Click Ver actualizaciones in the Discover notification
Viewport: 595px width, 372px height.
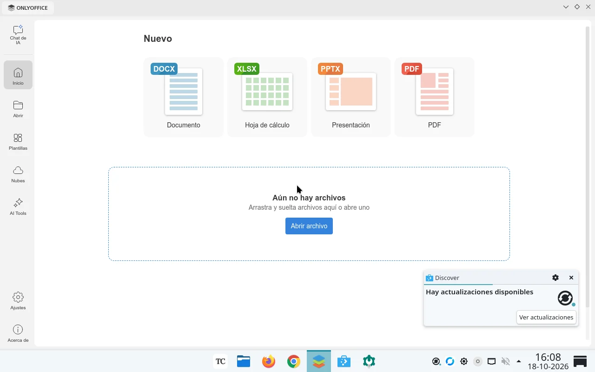tap(546, 317)
